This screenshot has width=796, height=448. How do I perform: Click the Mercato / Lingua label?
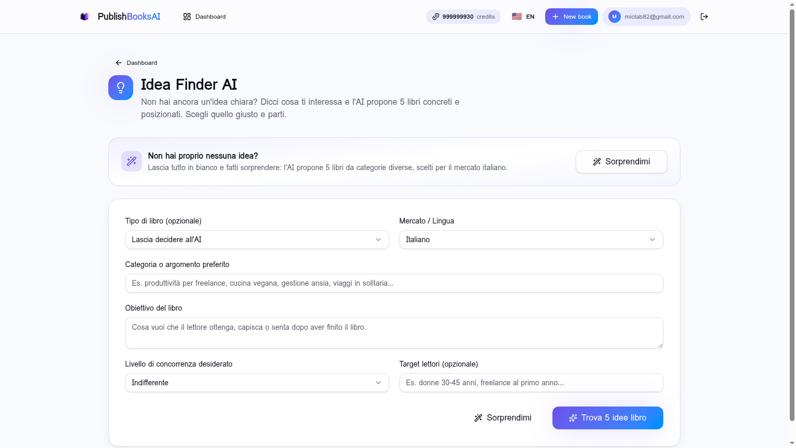427,221
